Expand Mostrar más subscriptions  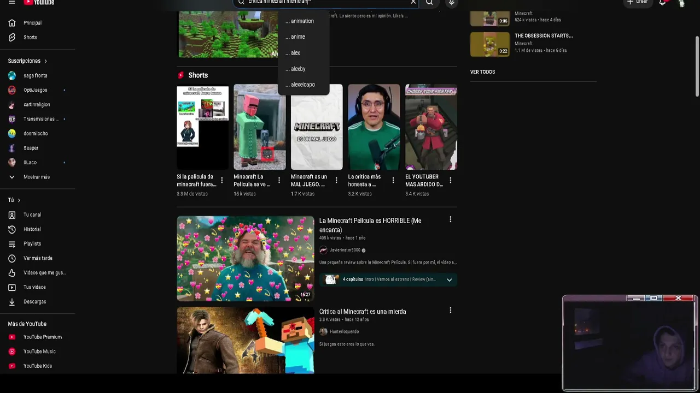[x=38, y=177]
